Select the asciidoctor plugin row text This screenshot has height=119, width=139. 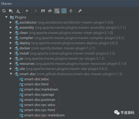(x=66, y=22)
